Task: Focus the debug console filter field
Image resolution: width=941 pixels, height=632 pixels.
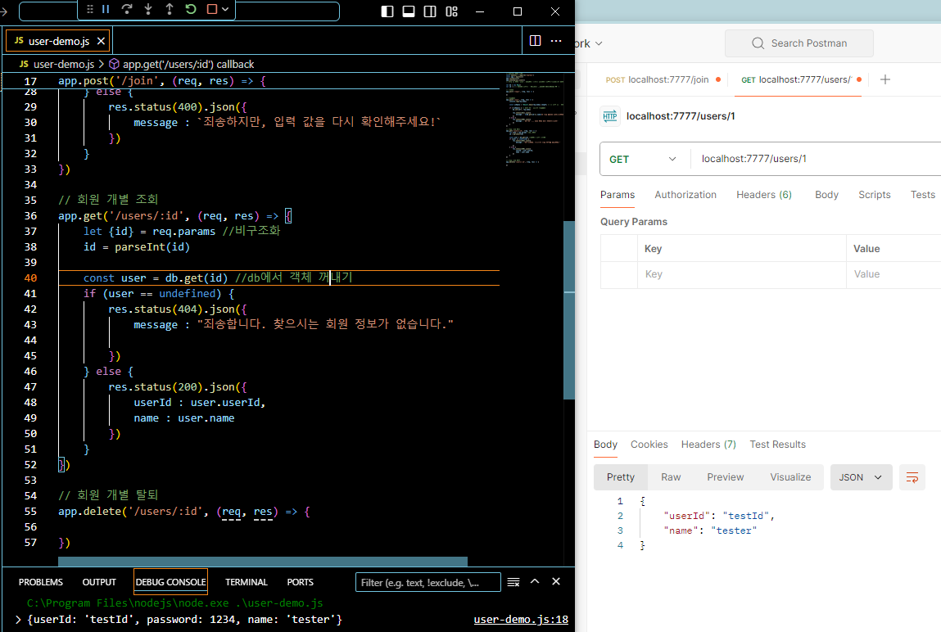Action: (x=428, y=582)
